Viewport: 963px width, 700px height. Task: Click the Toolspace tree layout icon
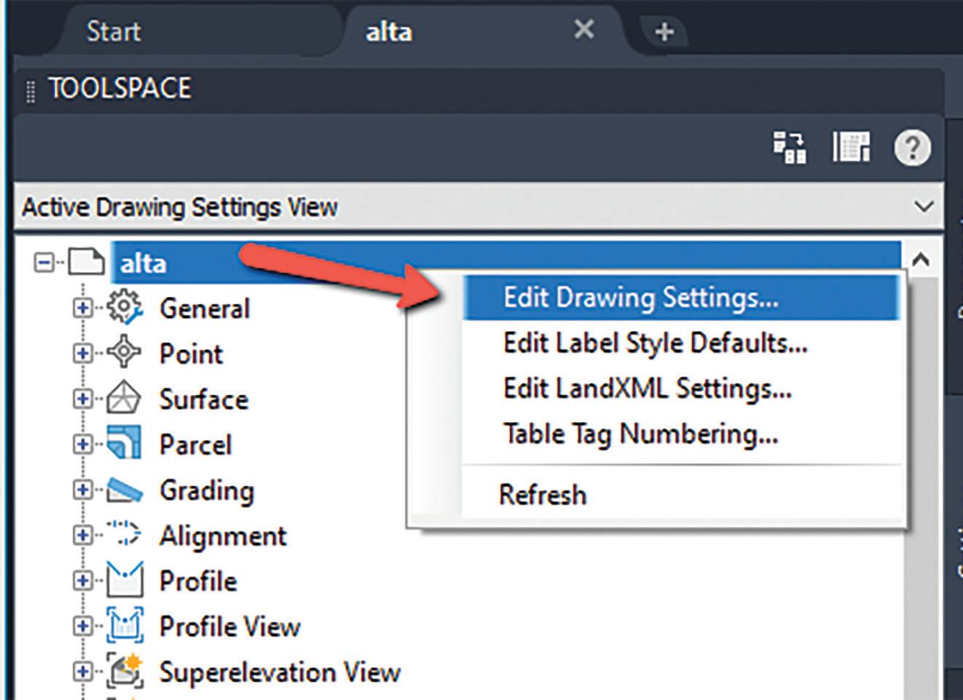(x=790, y=148)
